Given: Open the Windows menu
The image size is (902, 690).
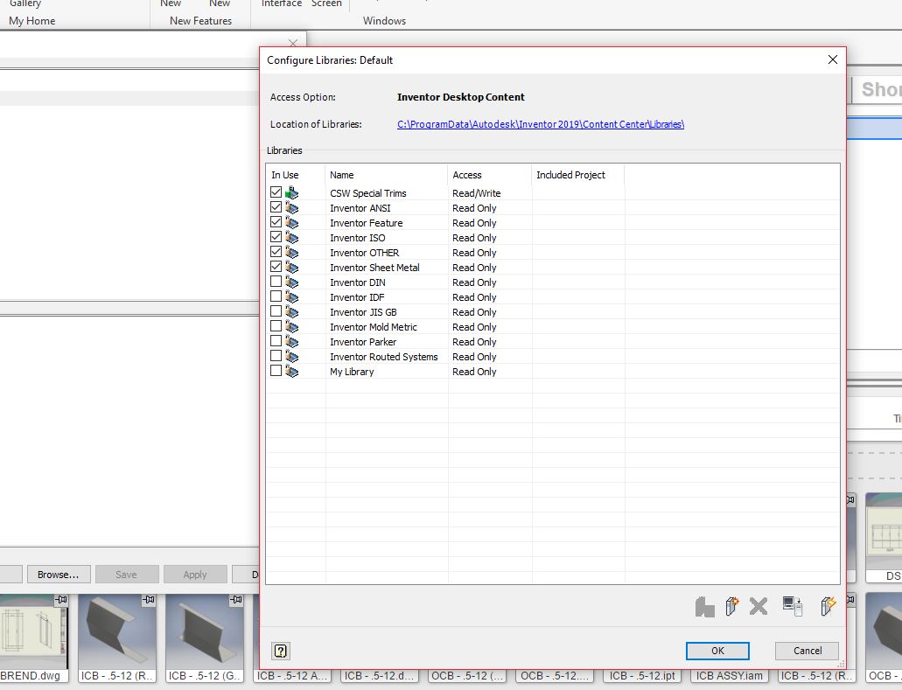Looking at the screenshot, I should click(383, 21).
